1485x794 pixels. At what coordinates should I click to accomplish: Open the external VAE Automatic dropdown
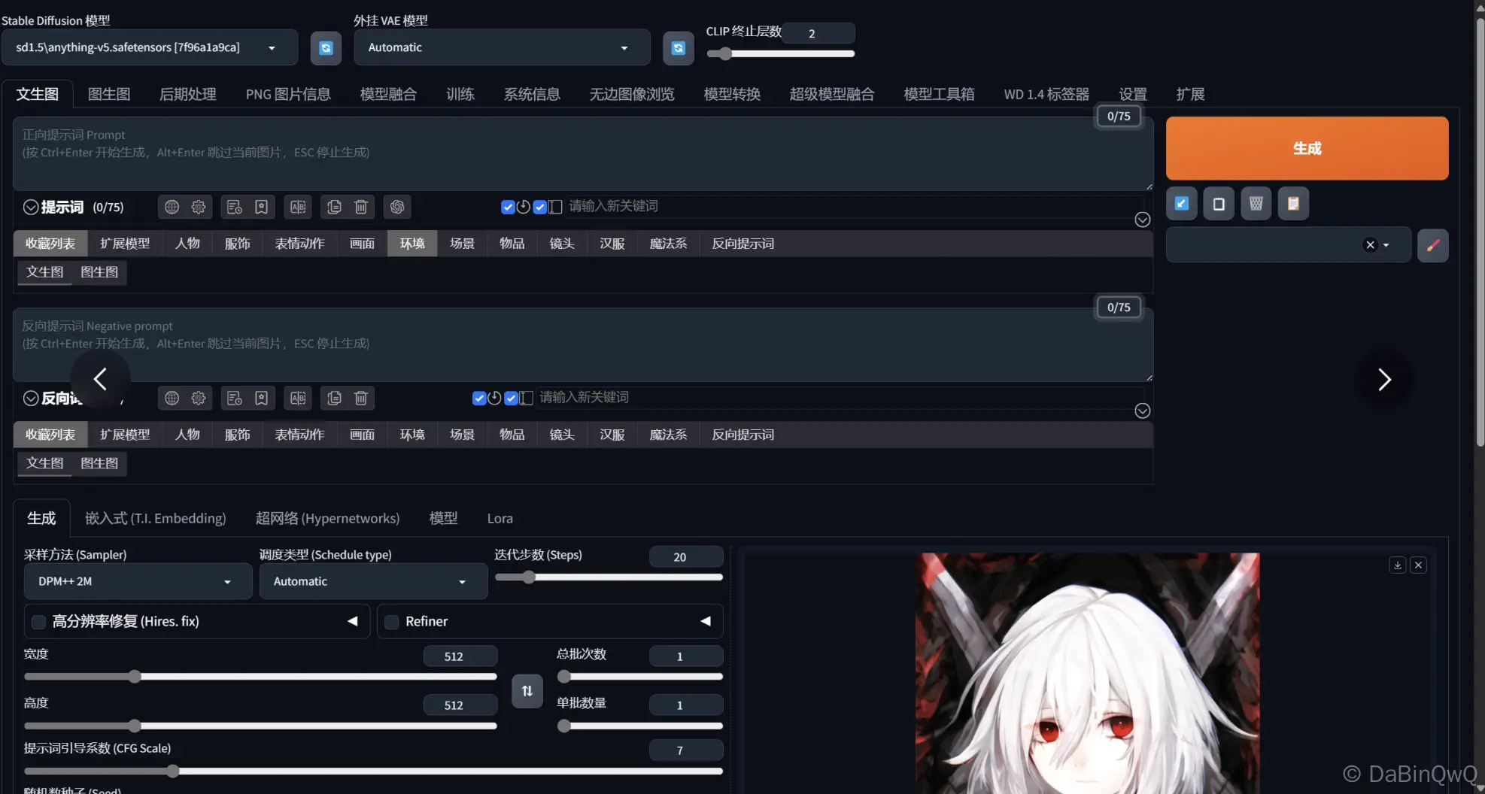(x=502, y=47)
